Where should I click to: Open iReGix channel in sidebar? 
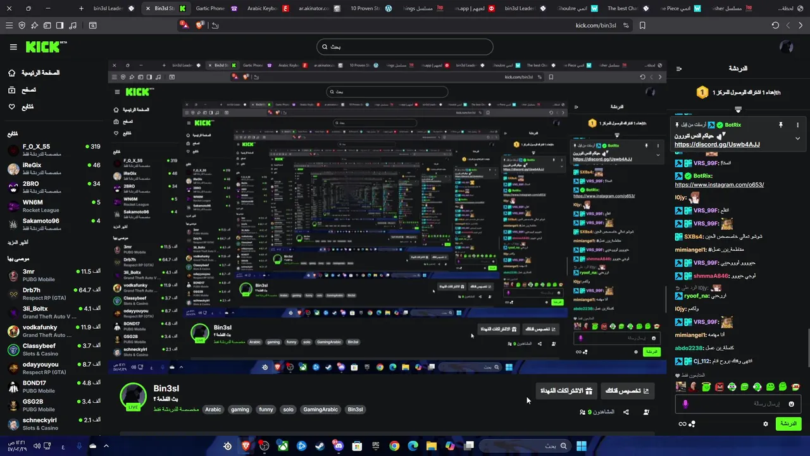[x=54, y=168]
